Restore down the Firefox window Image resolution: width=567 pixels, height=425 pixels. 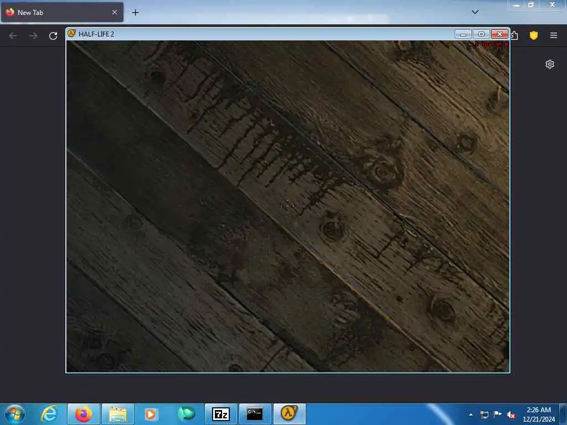point(531,4)
